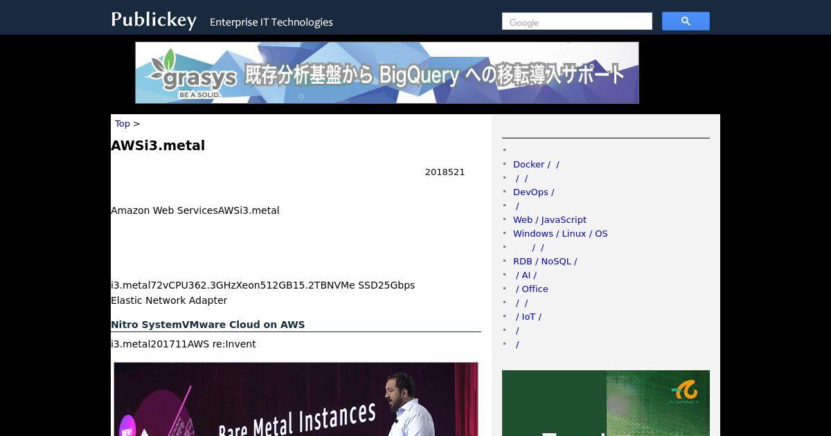Open the AI category link
Viewport: 831px width, 436px height.
coord(526,275)
